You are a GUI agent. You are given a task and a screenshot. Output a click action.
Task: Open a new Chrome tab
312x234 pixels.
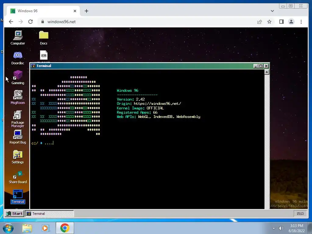click(x=86, y=11)
